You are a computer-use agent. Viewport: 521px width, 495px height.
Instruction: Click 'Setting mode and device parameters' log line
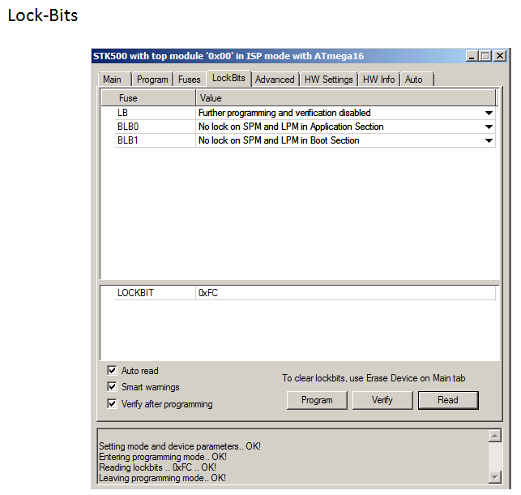click(180, 446)
